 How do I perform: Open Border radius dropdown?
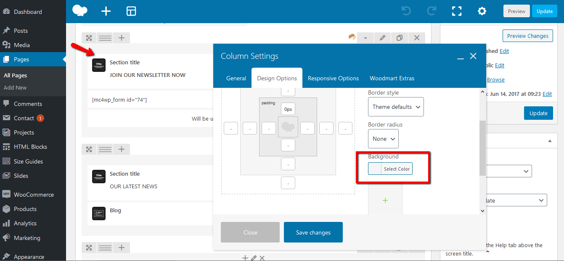click(383, 139)
